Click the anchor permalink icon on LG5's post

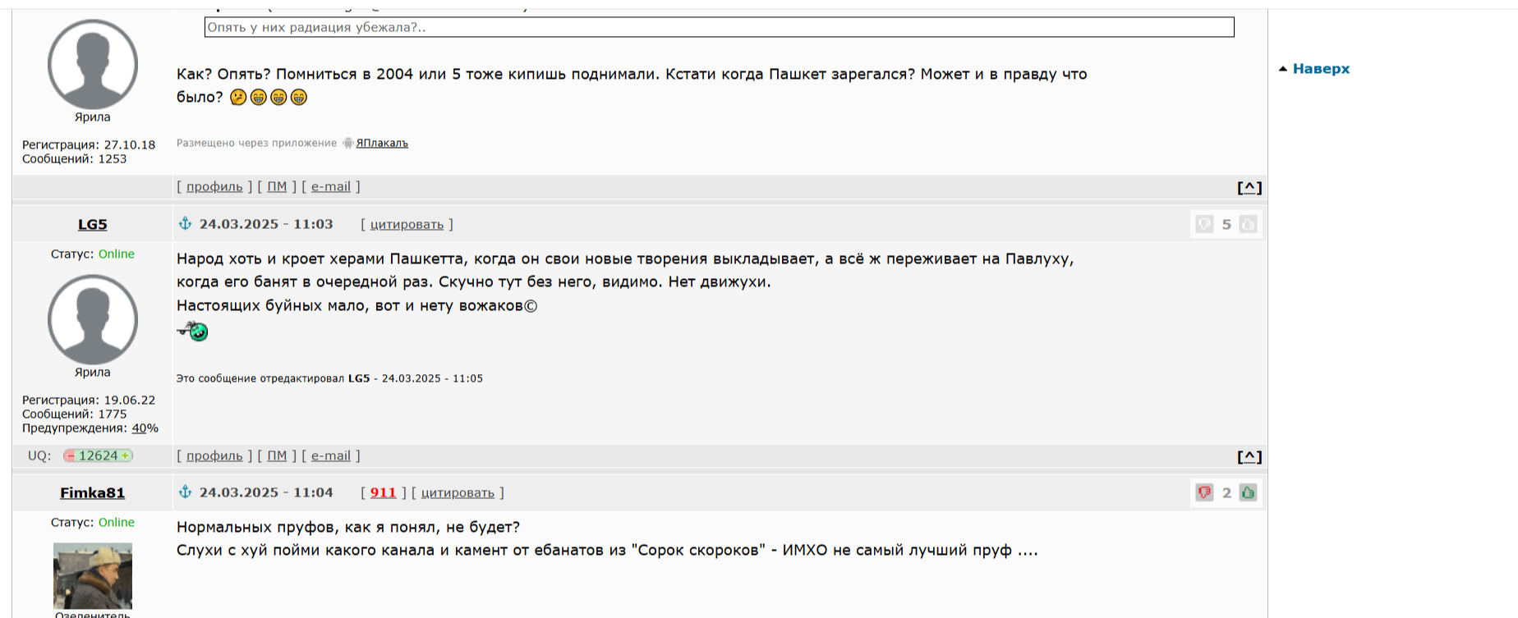[x=185, y=223]
